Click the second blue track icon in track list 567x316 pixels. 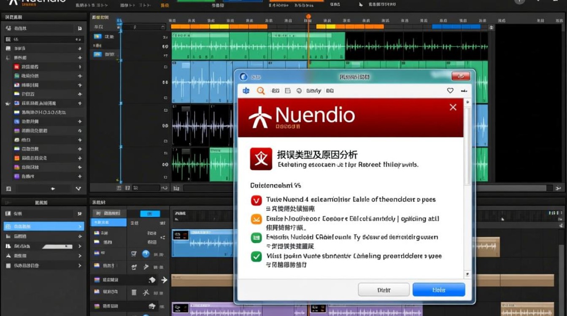97,54
